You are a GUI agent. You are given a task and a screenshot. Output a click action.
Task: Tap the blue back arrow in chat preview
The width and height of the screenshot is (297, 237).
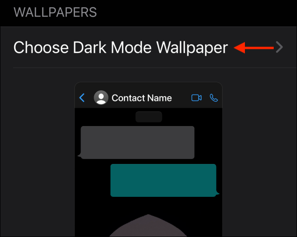pos(82,98)
